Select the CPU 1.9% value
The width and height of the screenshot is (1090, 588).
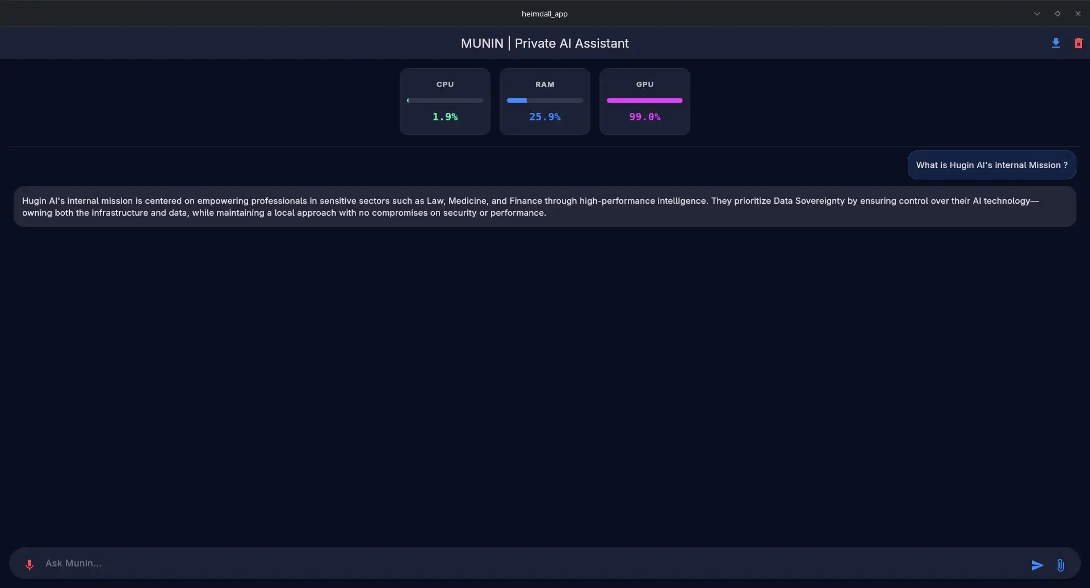click(445, 117)
